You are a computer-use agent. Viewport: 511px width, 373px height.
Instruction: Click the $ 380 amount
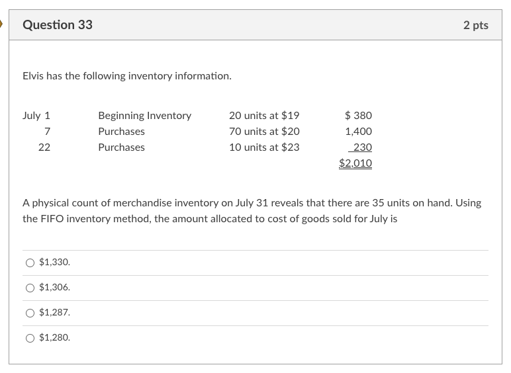tap(358, 116)
